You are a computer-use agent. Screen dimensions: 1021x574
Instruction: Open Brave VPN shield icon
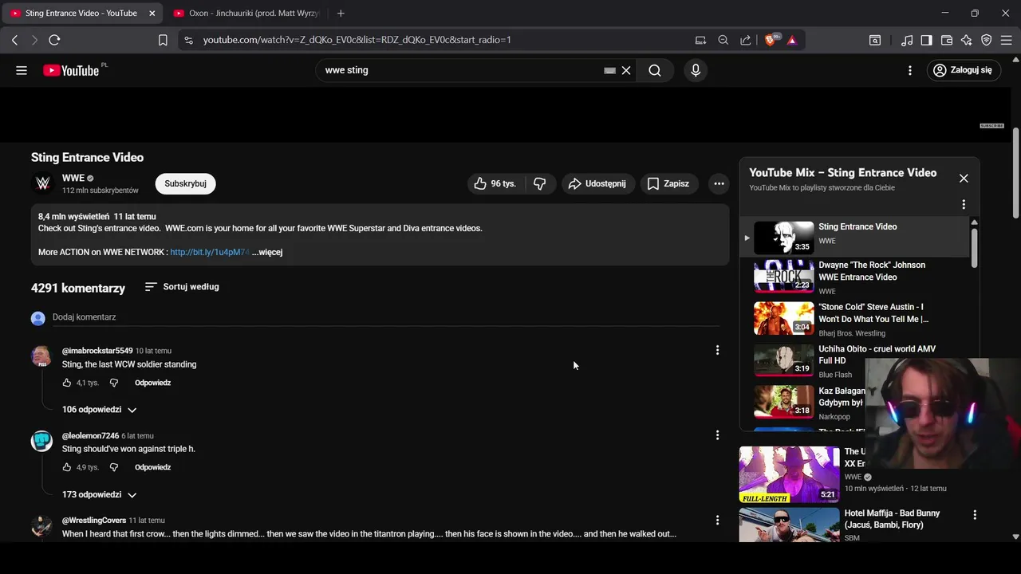987,40
